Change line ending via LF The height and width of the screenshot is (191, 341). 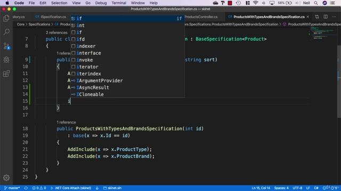(x=308, y=188)
